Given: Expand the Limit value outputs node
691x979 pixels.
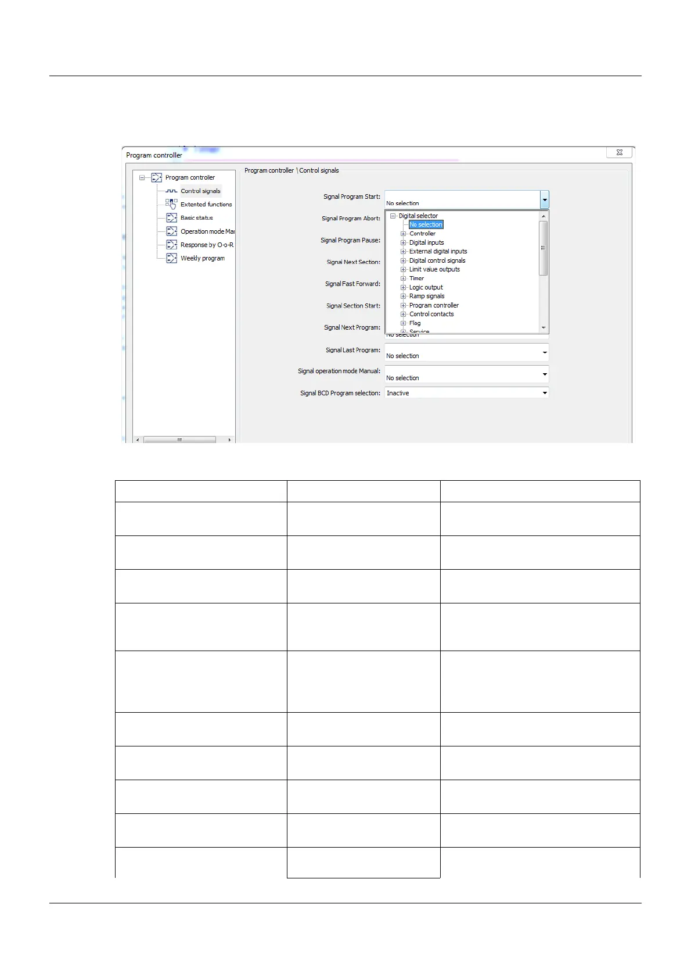Looking at the screenshot, I should click(404, 269).
